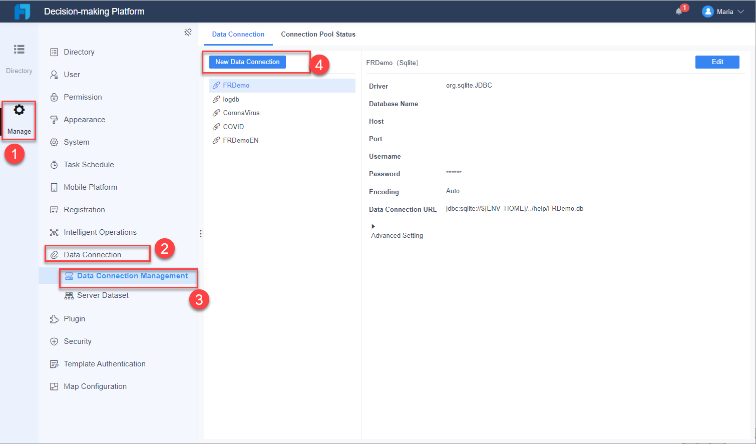
Task: Collapse the Data Connection submenu
Action: (90, 254)
